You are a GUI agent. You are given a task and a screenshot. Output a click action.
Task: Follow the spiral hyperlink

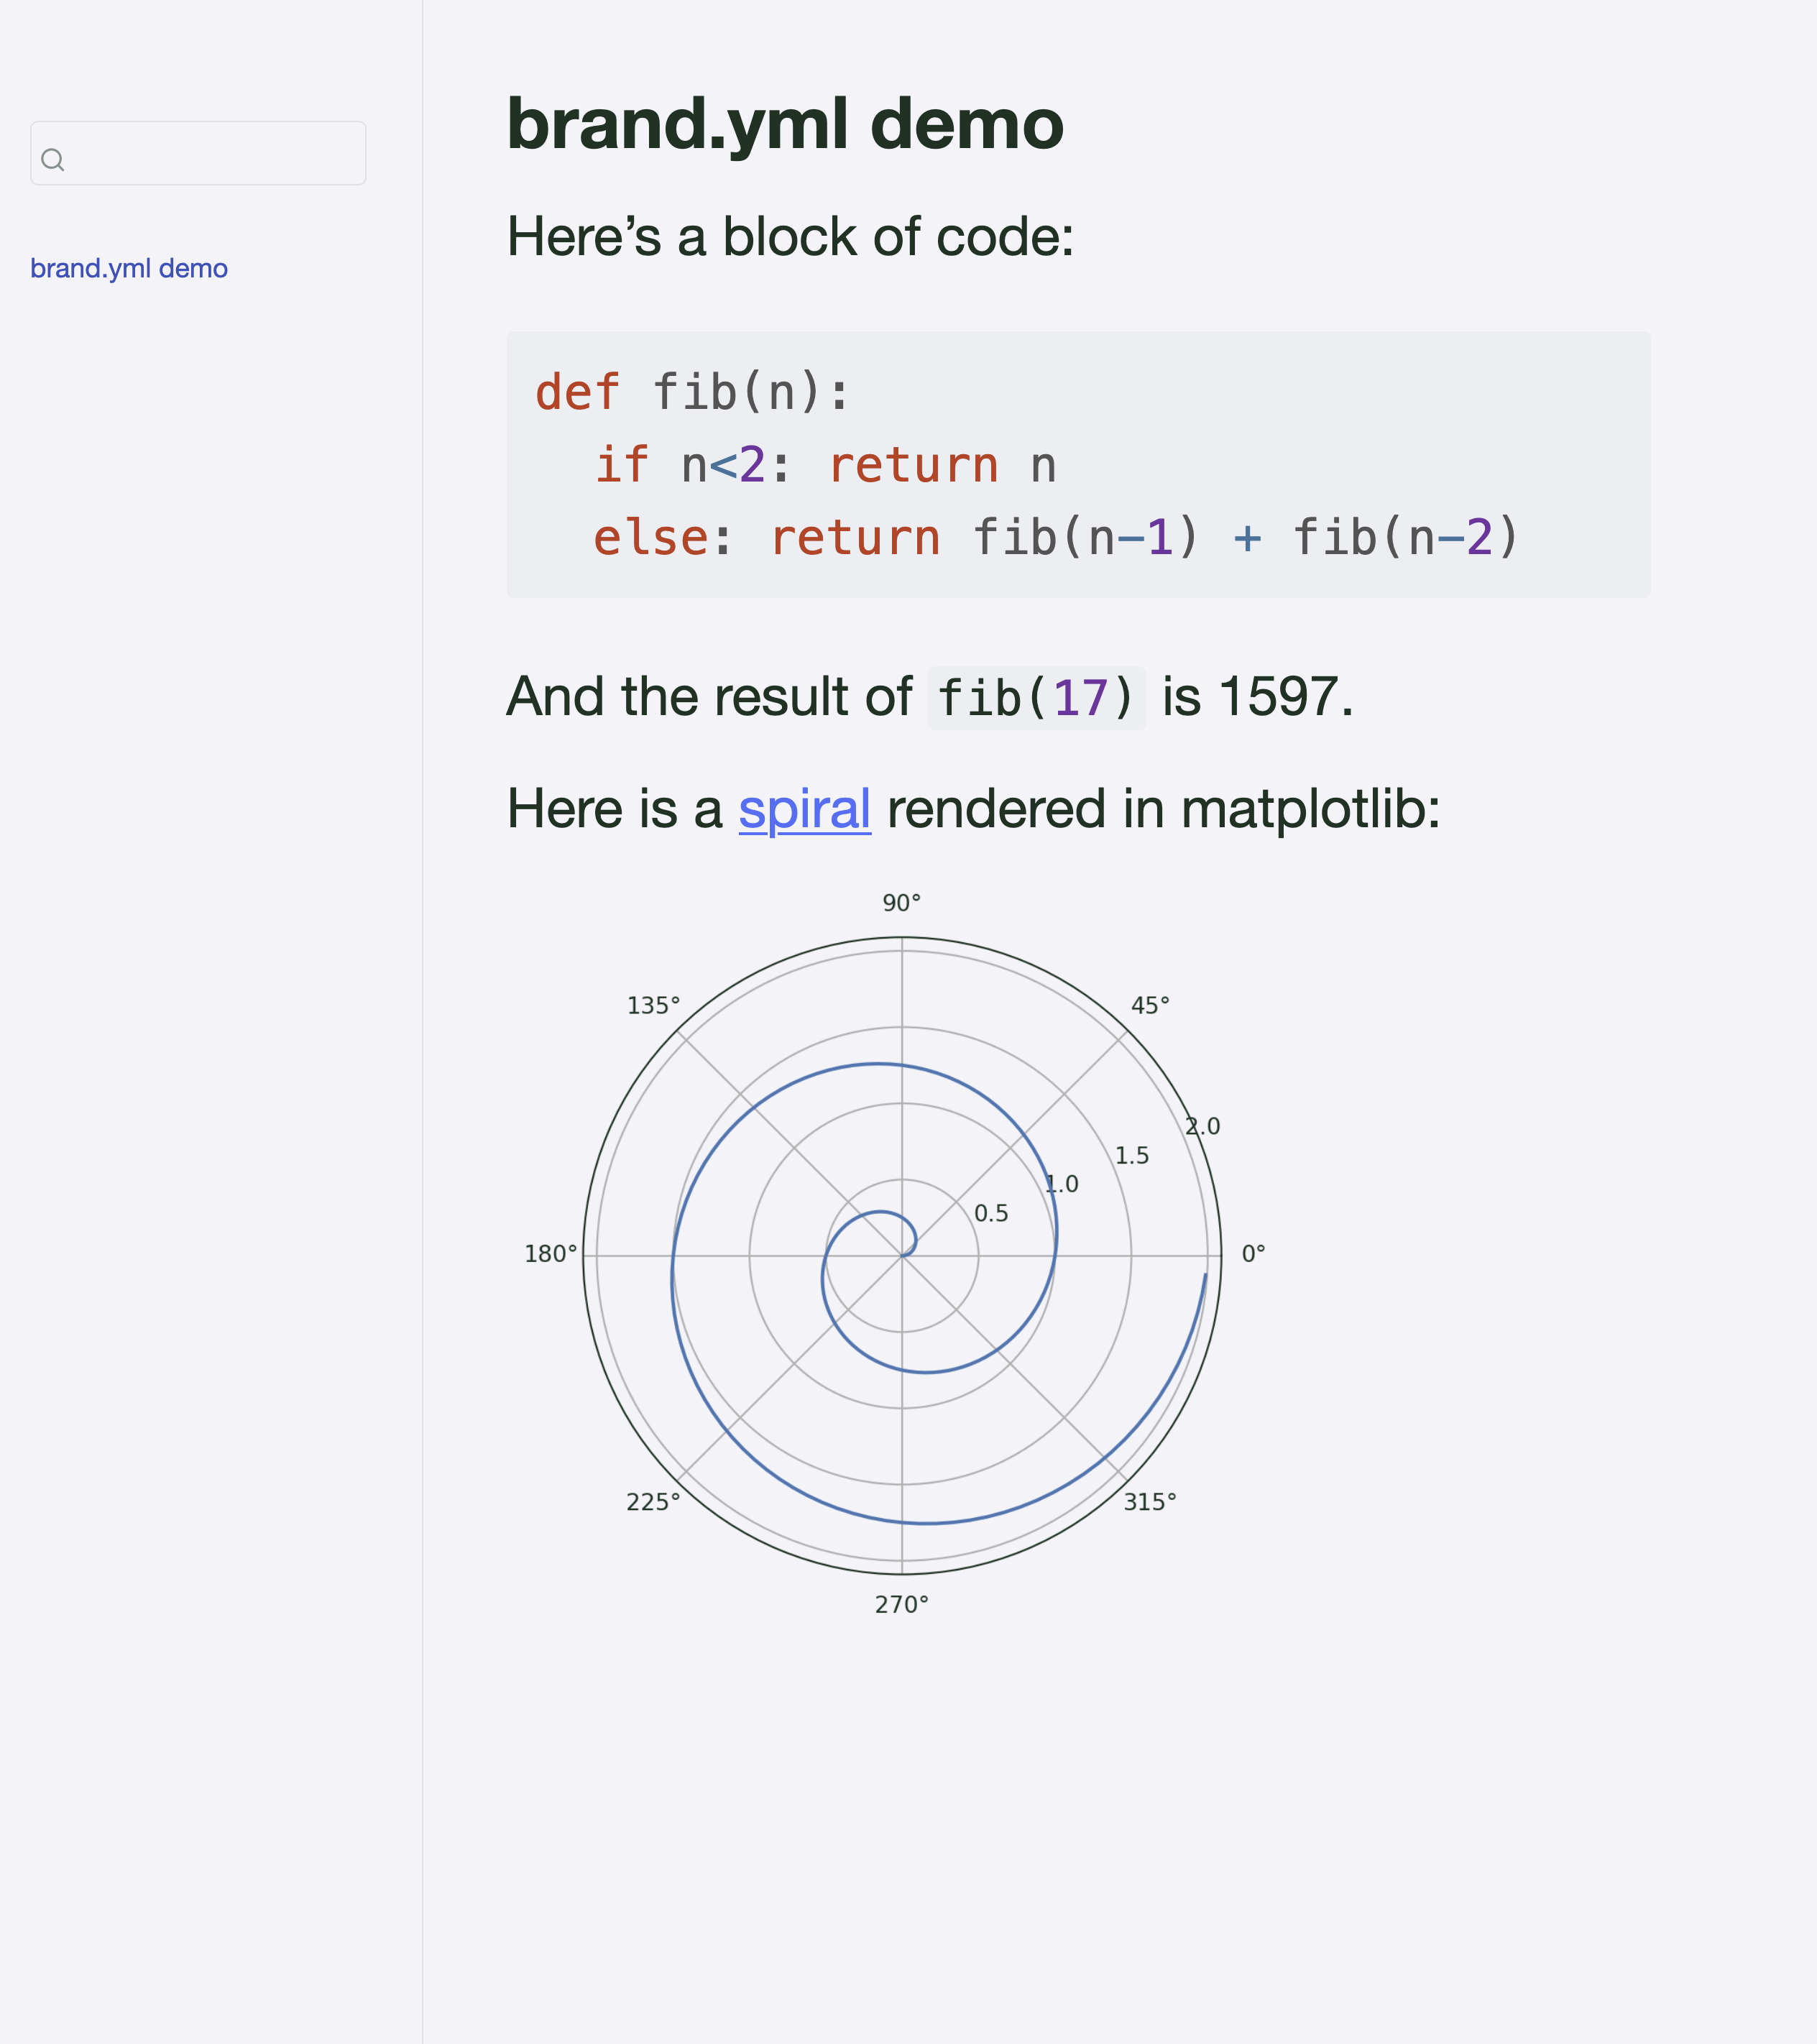[x=804, y=808]
